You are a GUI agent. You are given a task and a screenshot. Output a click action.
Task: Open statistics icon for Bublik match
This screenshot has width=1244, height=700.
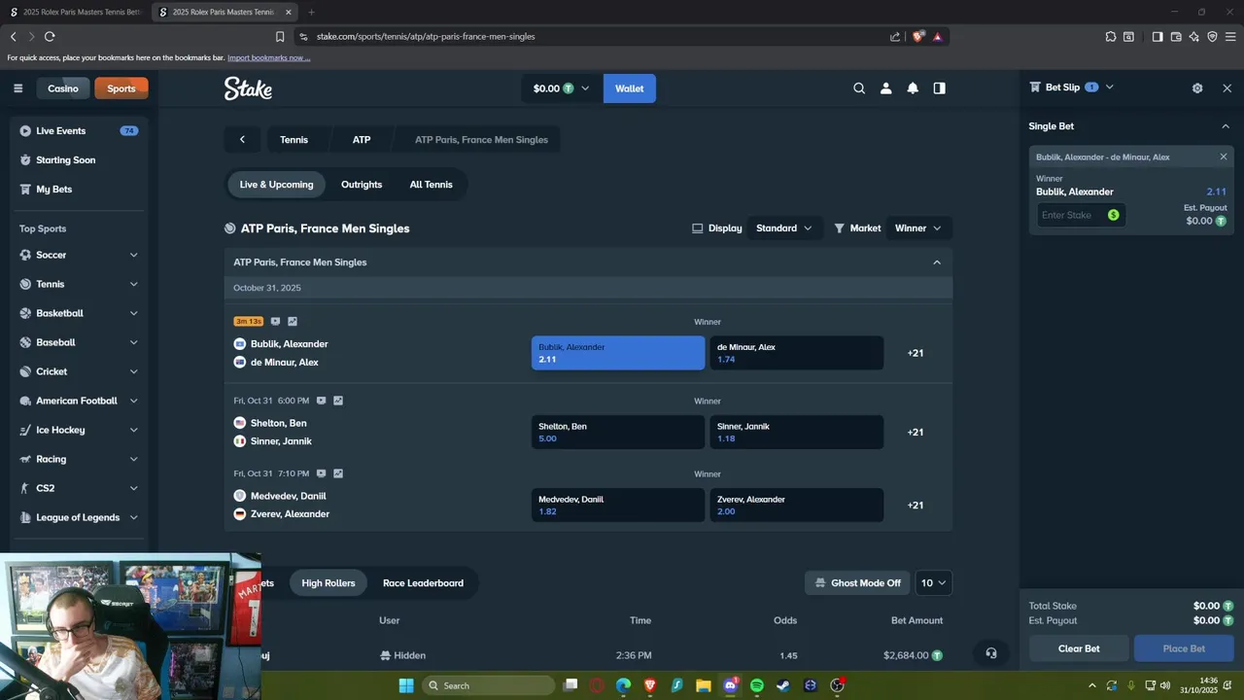[293, 321]
